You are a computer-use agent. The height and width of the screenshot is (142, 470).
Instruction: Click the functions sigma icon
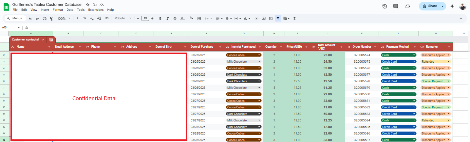pyautogui.click(x=294, y=19)
